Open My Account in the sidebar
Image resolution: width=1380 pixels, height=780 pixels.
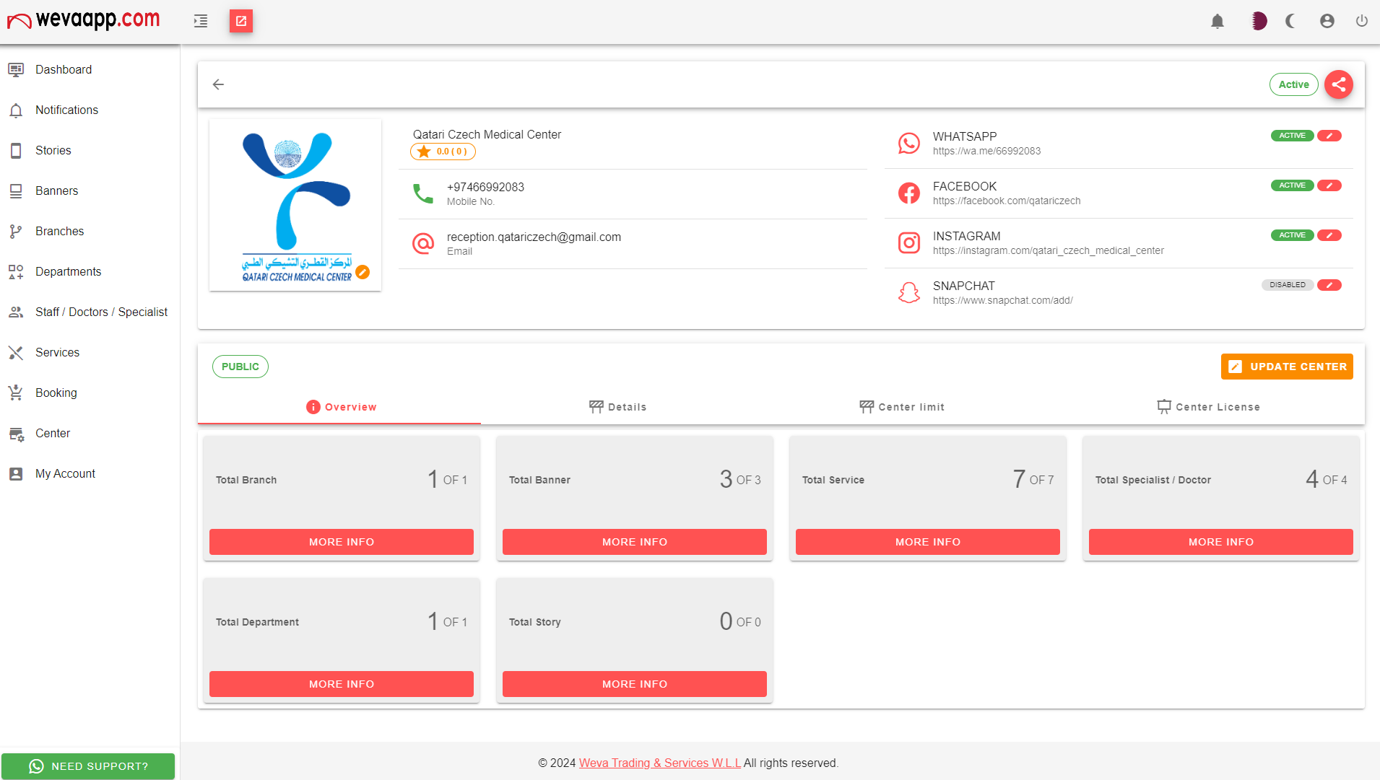click(x=90, y=473)
